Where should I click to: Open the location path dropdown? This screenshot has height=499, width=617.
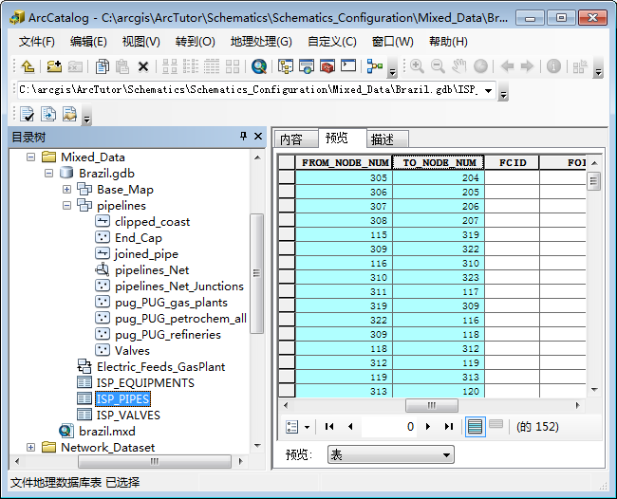click(488, 90)
